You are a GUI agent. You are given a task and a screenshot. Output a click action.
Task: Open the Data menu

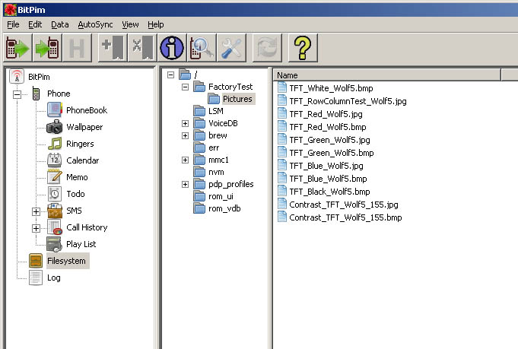[59, 24]
